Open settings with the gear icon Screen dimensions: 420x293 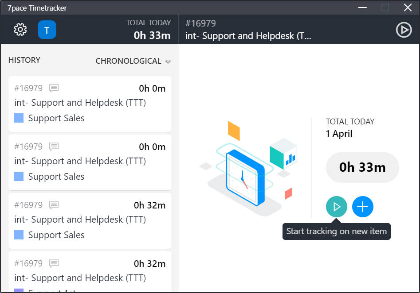point(20,29)
